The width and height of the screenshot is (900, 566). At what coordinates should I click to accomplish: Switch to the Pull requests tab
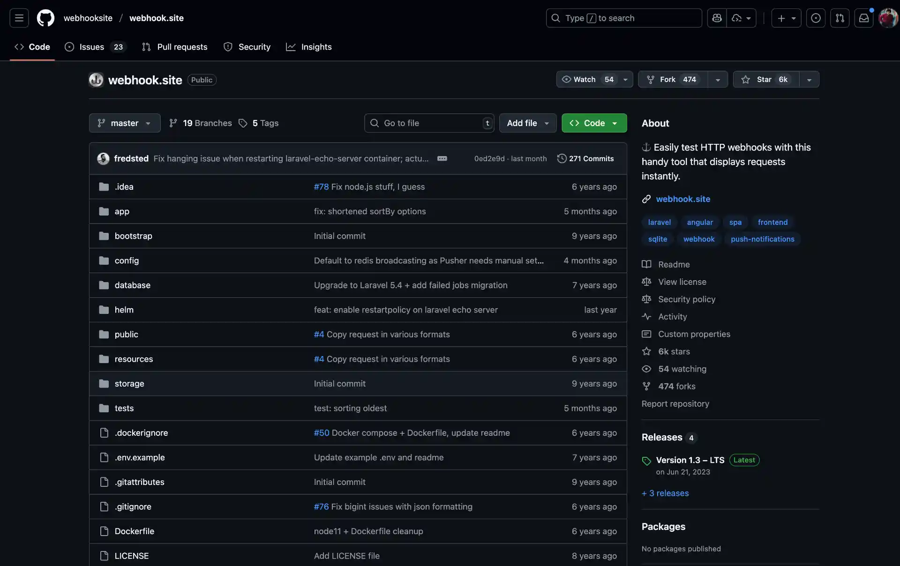coord(175,47)
